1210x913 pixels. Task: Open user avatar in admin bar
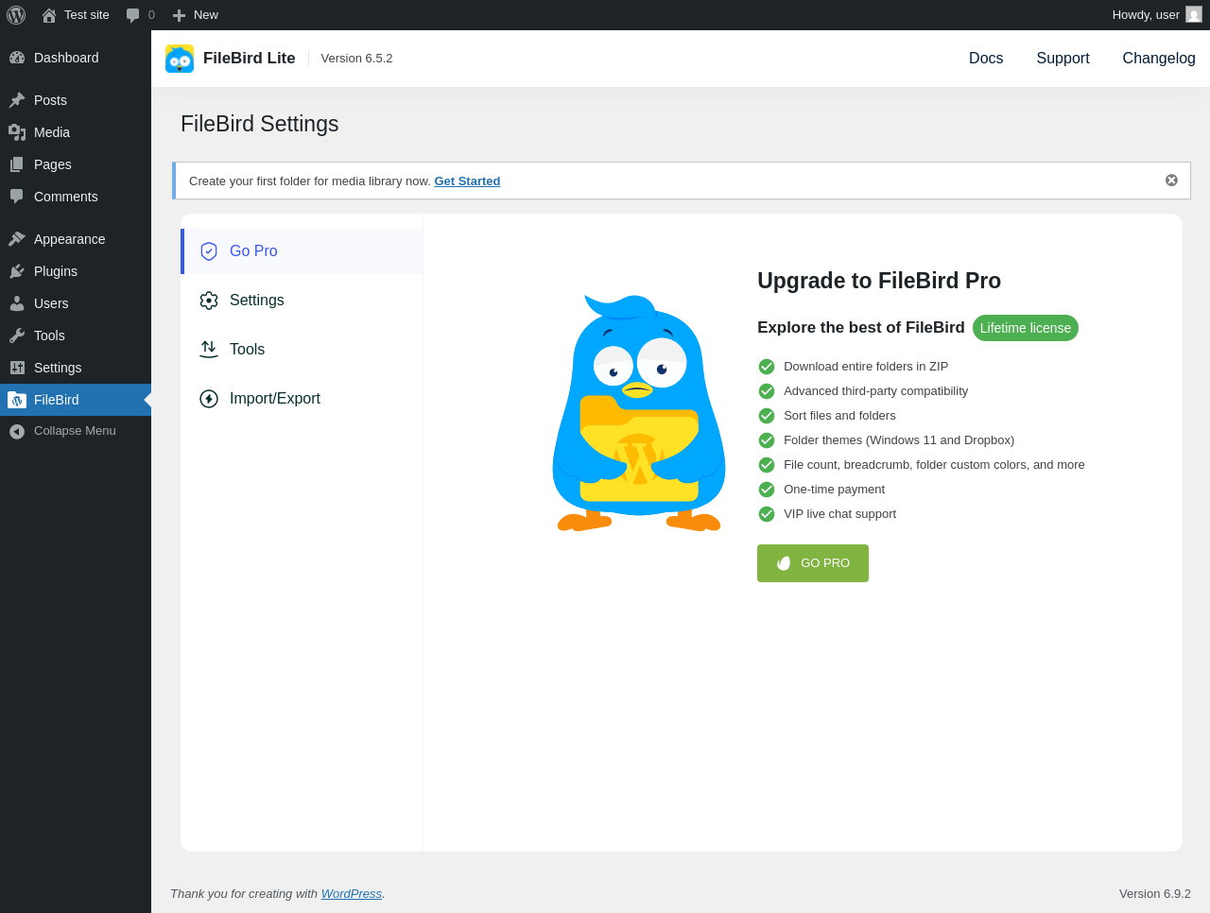click(1194, 15)
